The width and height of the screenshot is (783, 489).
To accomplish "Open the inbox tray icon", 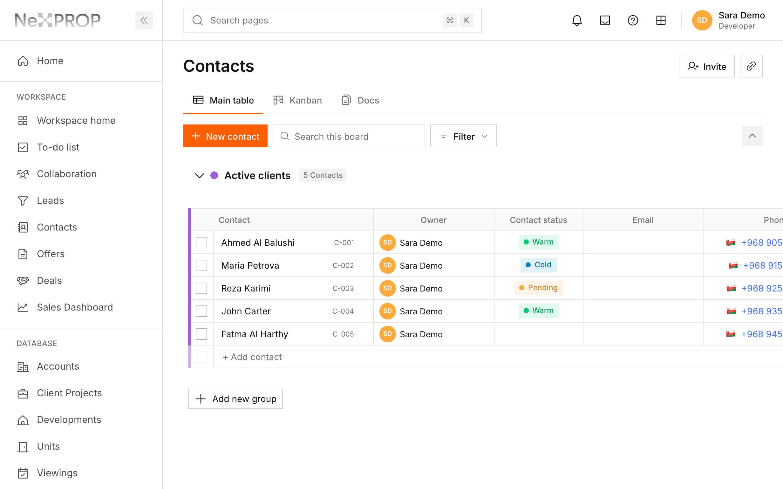I will coord(605,20).
